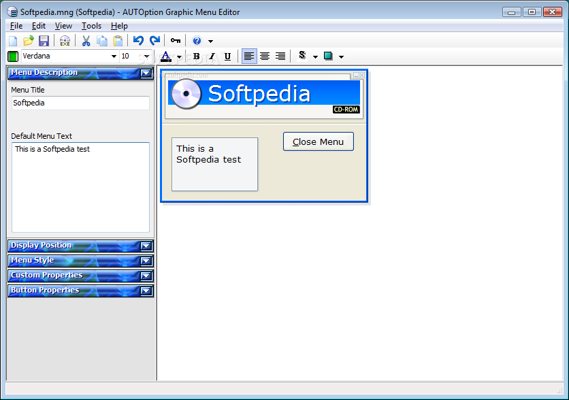Click the teal background color icon
The image size is (569, 400).
328,56
